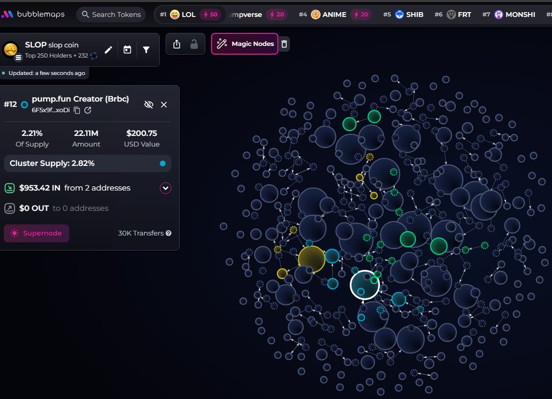
Task: Open the calendar date picker icon
Action: point(127,50)
